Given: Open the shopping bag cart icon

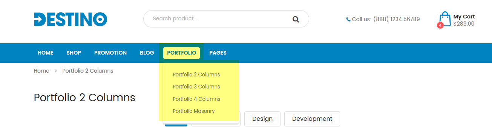Looking at the screenshot, I should 445,19.
